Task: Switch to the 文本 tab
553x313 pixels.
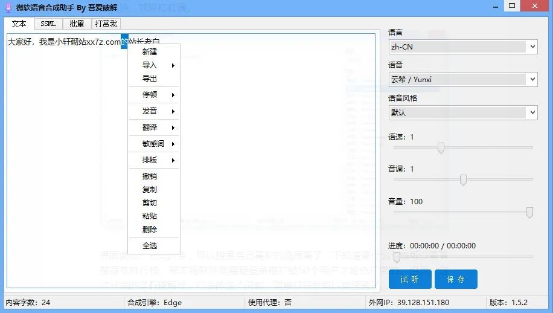Action: [19, 24]
